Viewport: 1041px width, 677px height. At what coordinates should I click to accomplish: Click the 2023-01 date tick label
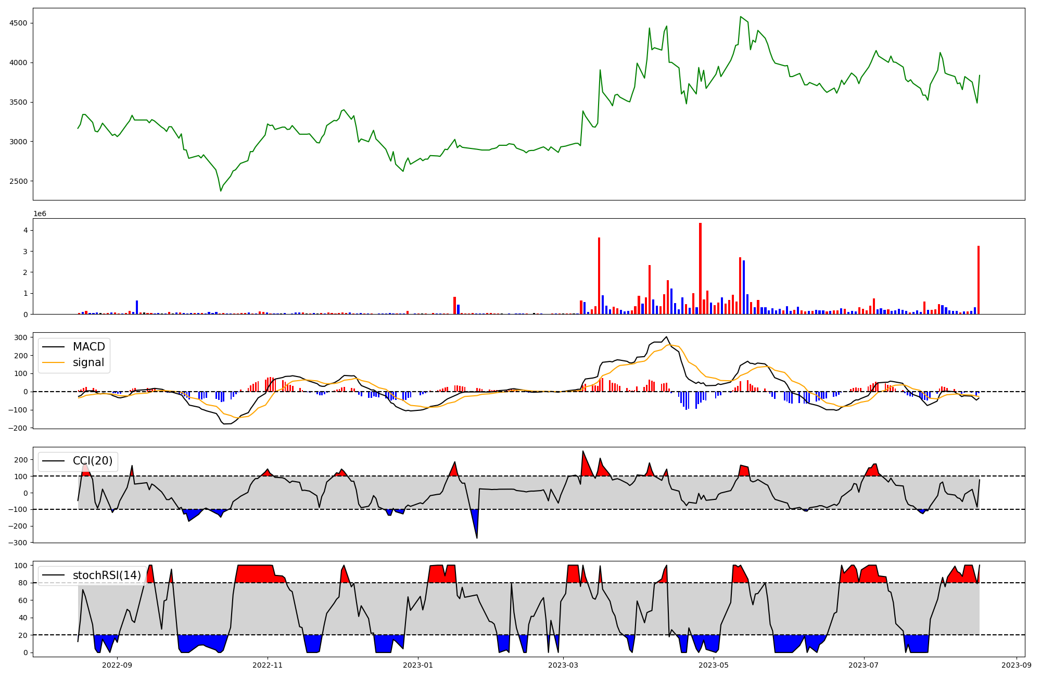[418, 665]
